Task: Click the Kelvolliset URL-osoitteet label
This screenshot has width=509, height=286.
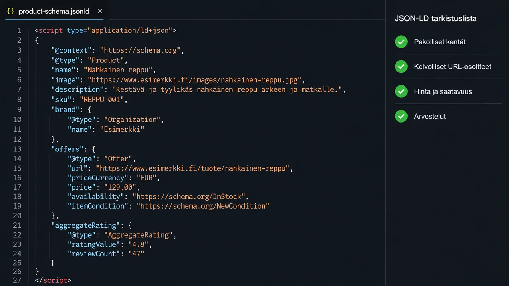Action: (452, 66)
